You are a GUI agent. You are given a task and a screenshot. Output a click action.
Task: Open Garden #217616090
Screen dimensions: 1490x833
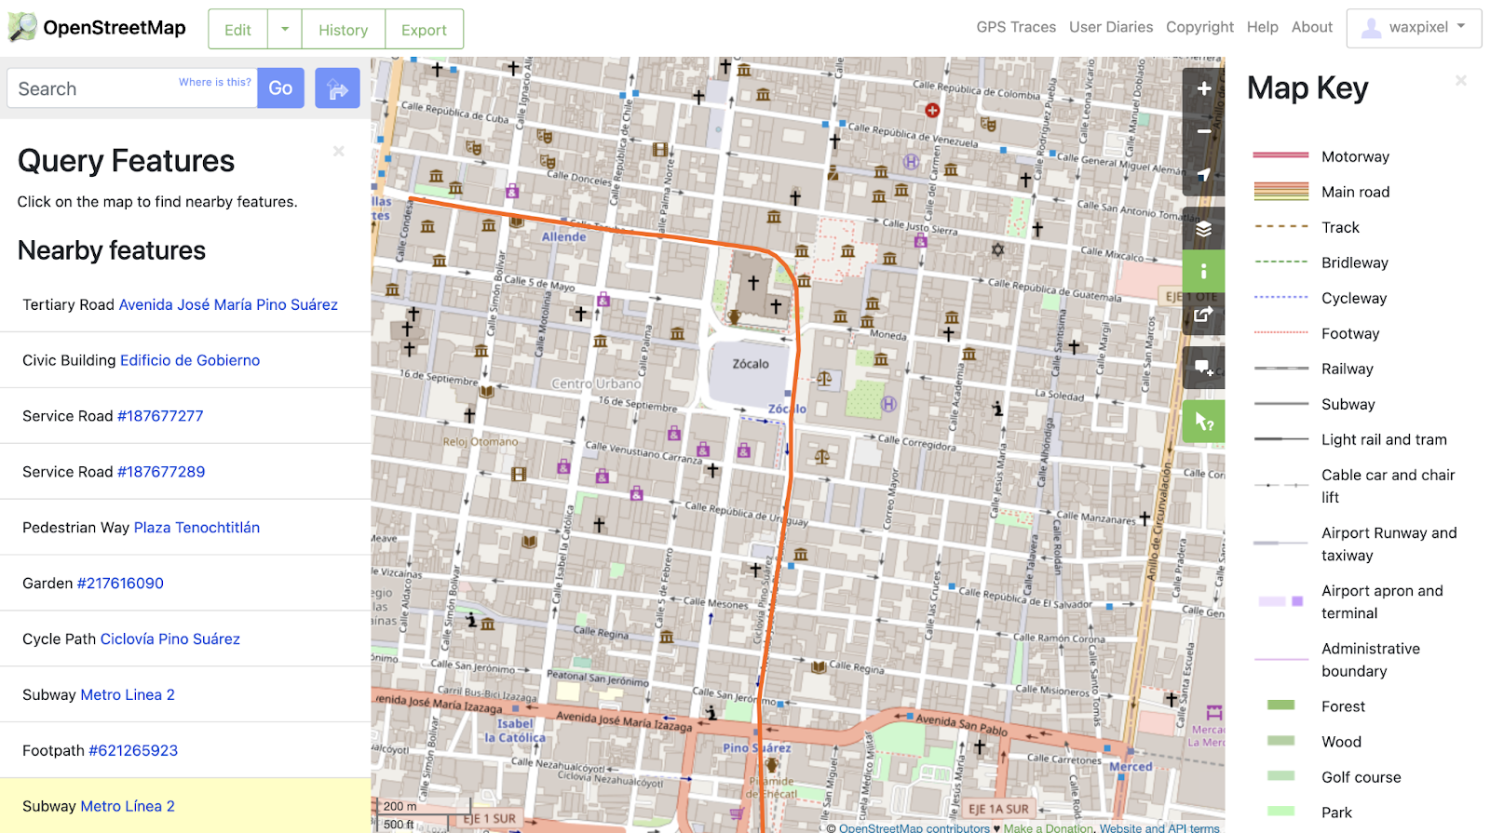[x=120, y=584]
